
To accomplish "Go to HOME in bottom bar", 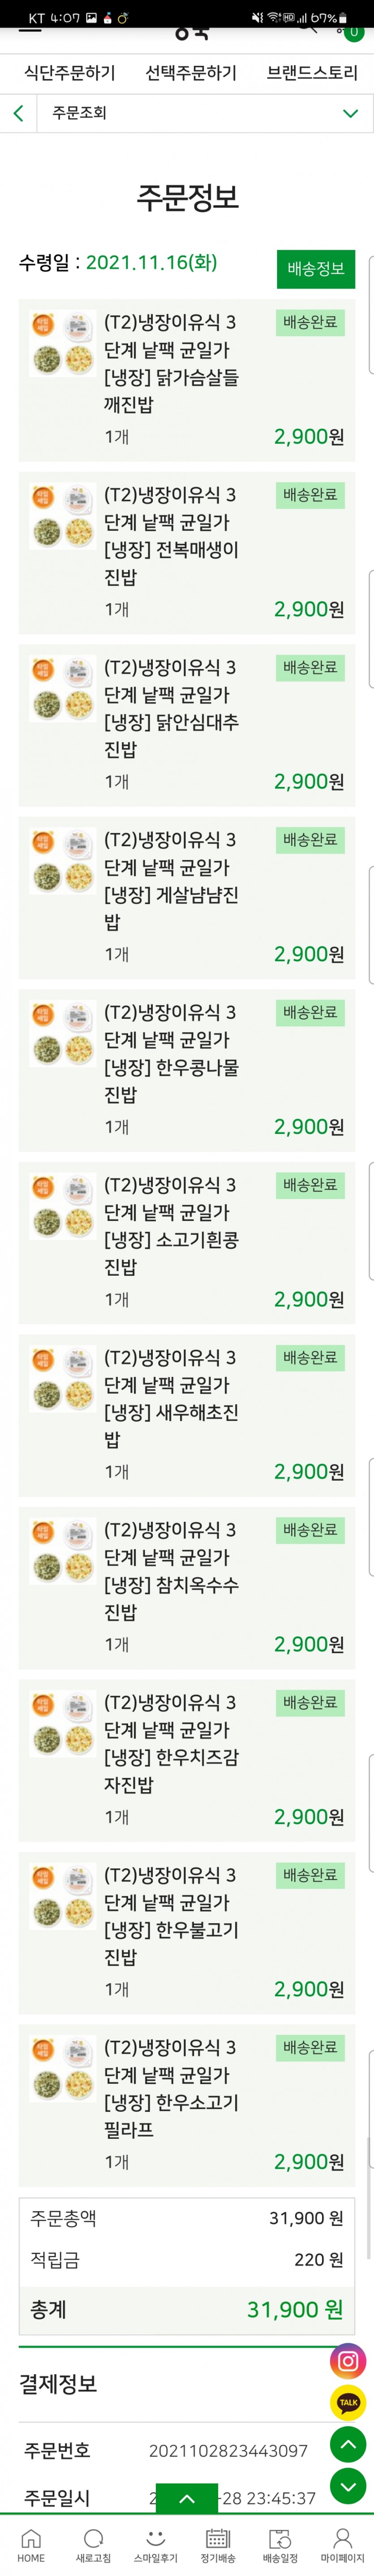I will coord(31,2545).
